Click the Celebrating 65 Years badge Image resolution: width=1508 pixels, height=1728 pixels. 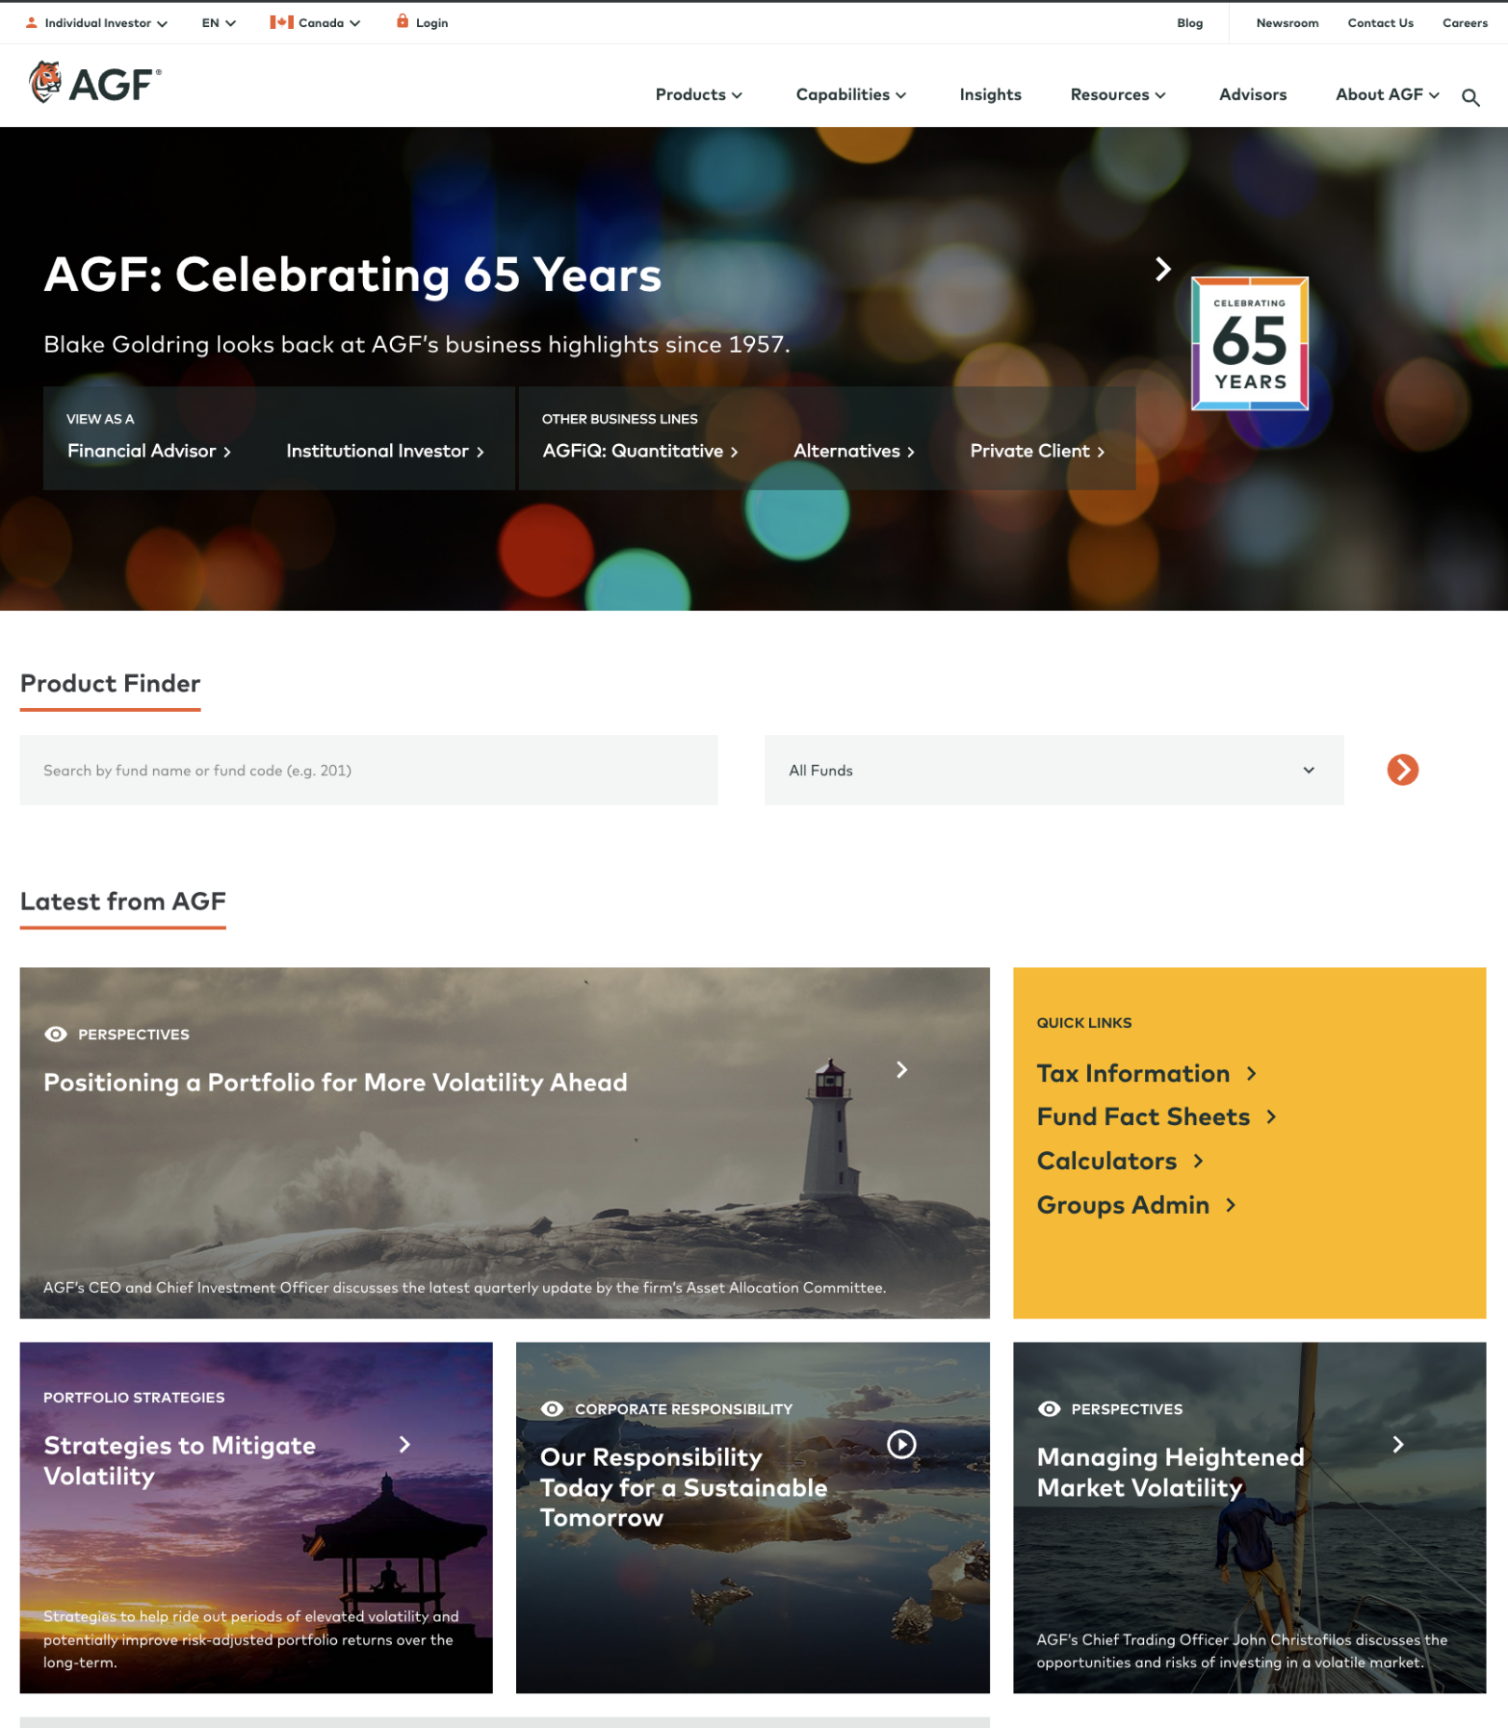point(1250,344)
